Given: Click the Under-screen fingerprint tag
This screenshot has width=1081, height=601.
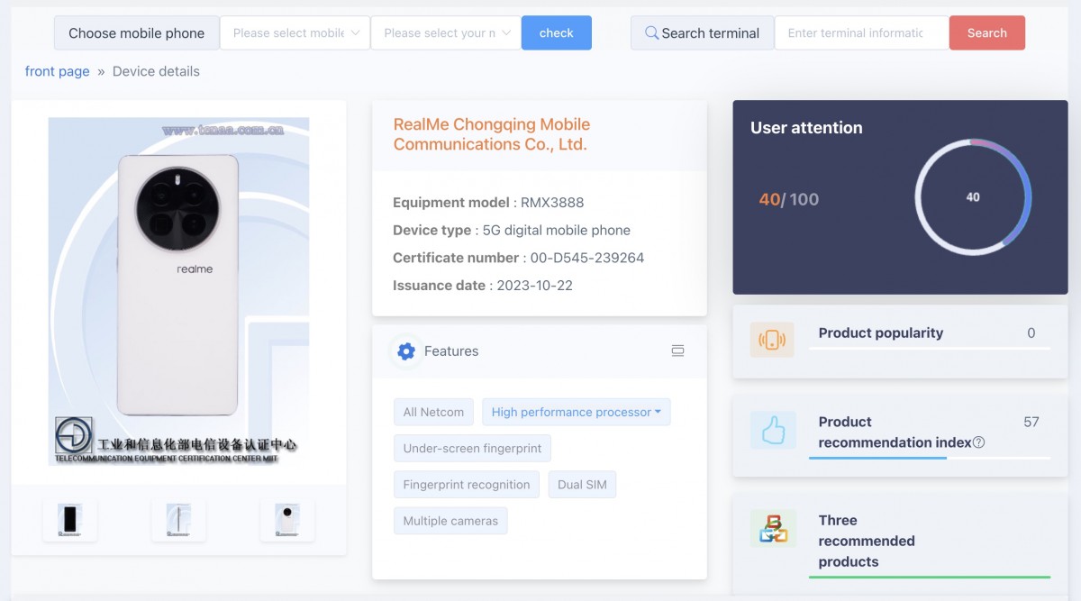Looking at the screenshot, I should pos(472,449).
